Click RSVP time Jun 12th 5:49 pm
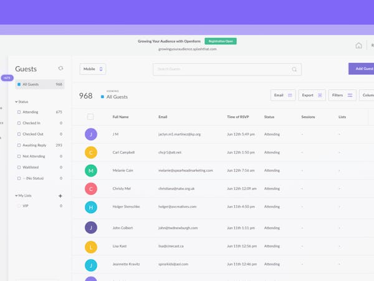This screenshot has width=374, height=281. tap(241, 134)
